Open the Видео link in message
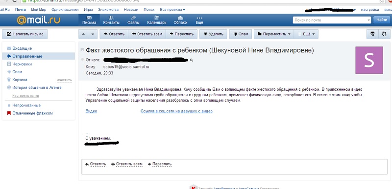This screenshot has height=189, width=392. (x=91, y=111)
